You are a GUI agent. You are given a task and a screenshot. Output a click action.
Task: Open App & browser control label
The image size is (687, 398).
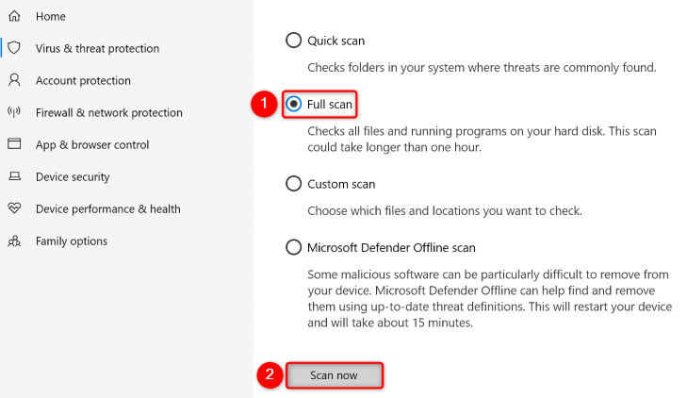(92, 144)
